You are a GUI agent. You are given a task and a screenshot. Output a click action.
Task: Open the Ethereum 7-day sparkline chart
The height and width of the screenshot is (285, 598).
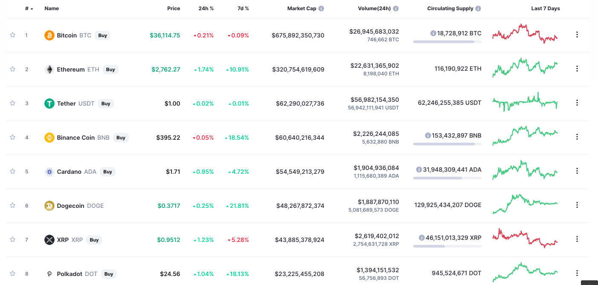[525, 68]
